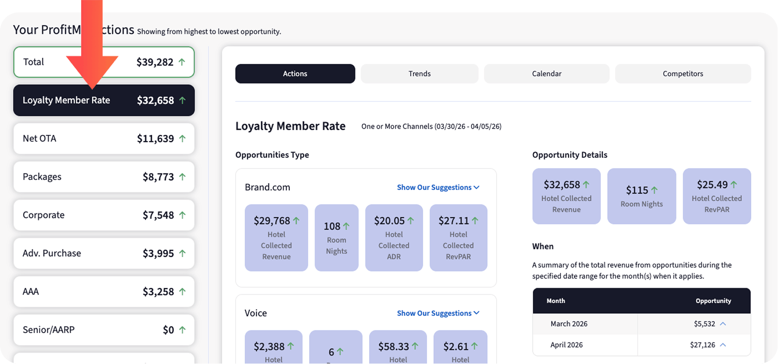
Task: Collapse the March 2026 opportunity row chevron
Action: pyautogui.click(x=723, y=324)
